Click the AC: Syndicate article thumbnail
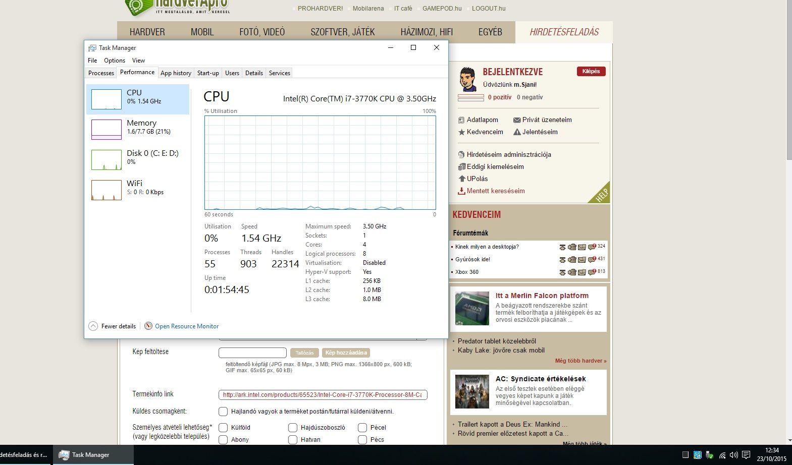This screenshot has width=792, height=465. click(472, 391)
